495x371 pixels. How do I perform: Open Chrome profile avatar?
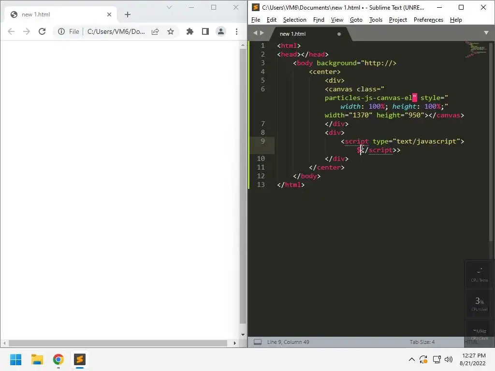pyautogui.click(x=220, y=31)
